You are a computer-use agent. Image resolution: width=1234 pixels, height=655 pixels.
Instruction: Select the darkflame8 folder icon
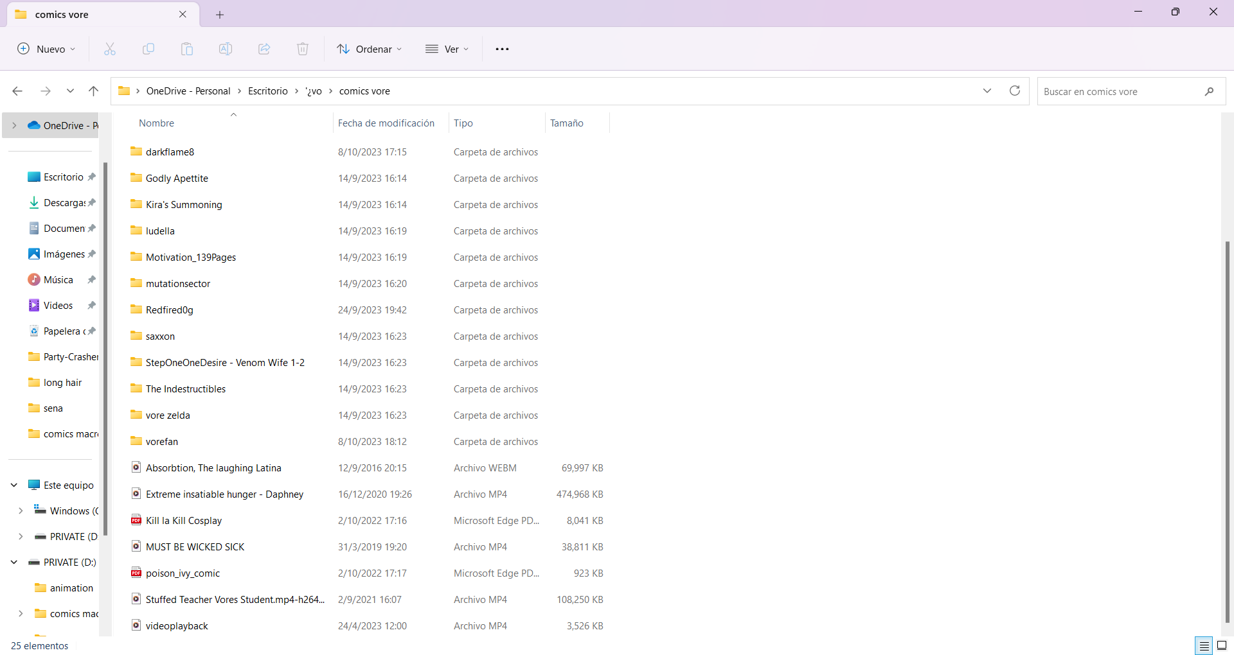click(136, 152)
